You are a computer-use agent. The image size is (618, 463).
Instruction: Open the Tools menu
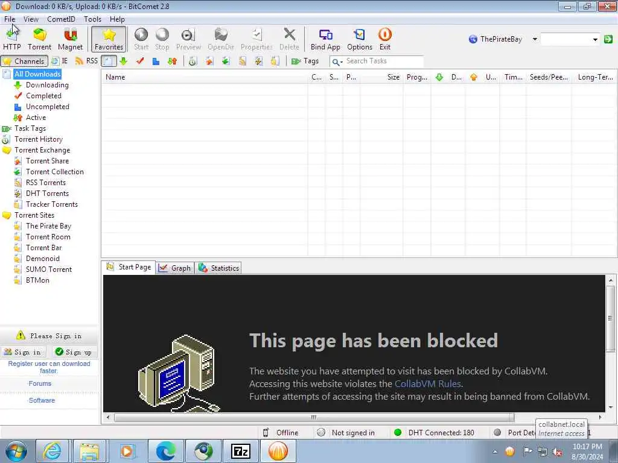pos(92,19)
